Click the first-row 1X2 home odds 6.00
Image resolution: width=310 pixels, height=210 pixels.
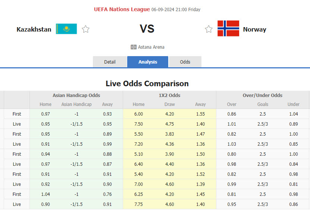click(x=138, y=114)
